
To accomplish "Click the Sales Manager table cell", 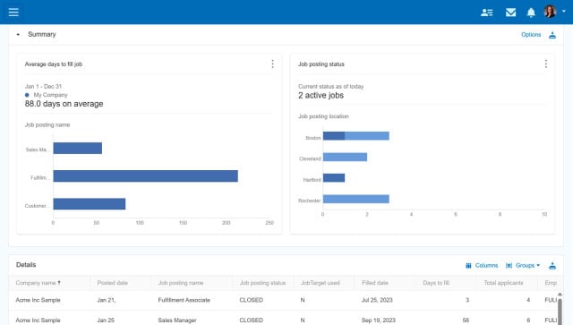I will click(177, 321).
